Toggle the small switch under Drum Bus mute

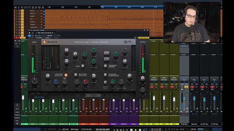coord(182,90)
